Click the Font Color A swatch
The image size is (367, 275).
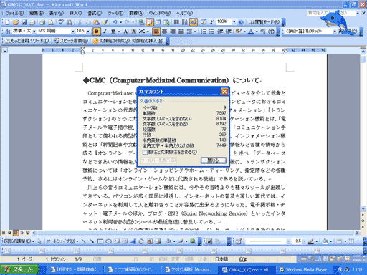tap(251, 32)
